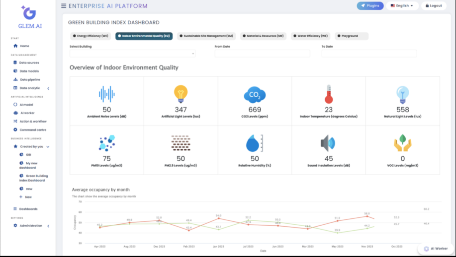Select the Water Efficiency (WE) radio tab

[310, 36]
